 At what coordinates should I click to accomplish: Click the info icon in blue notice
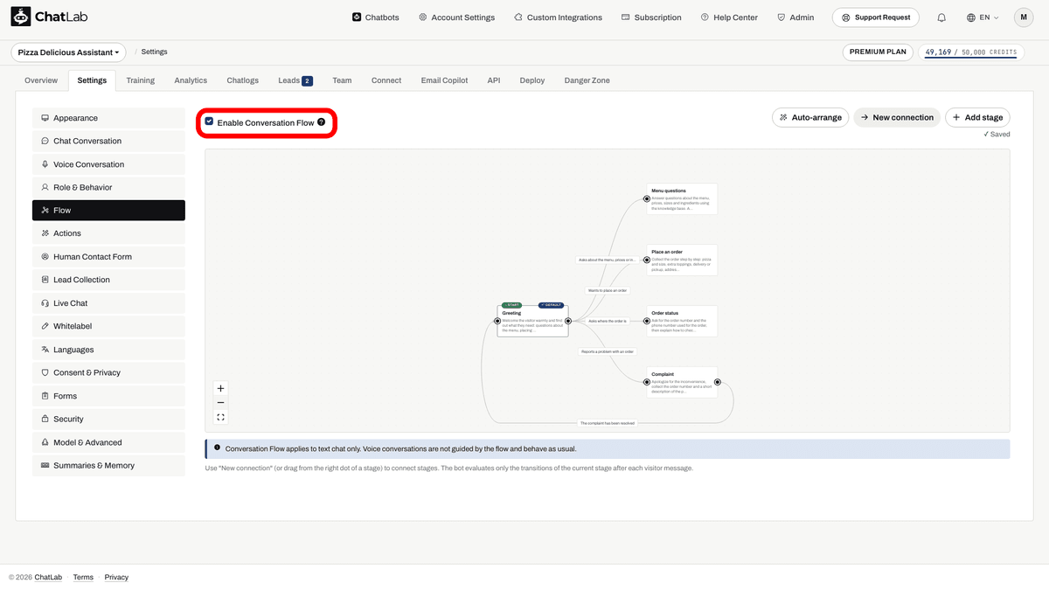tap(217, 448)
